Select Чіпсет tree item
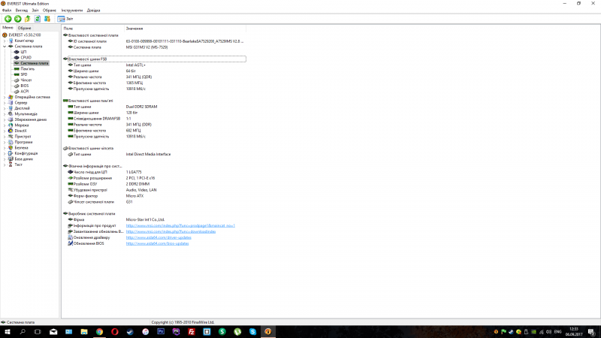601x338 pixels. [x=26, y=80]
